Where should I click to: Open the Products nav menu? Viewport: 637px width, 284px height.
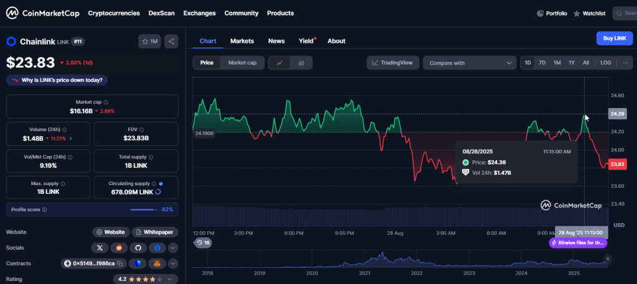[x=281, y=13]
